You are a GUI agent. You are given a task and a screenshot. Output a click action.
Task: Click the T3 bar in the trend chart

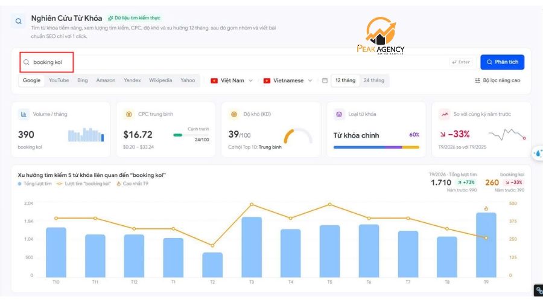(x=252, y=247)
